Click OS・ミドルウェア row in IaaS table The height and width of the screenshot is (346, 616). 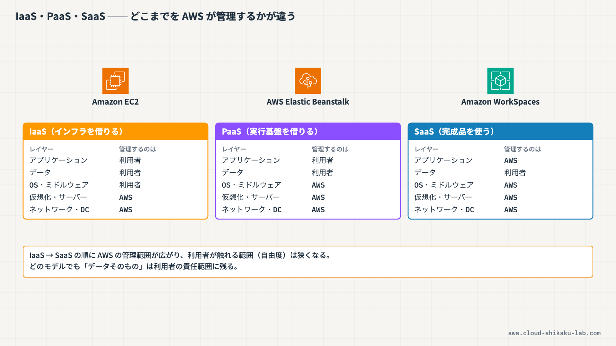pyautogui.click(x=115, y=185)
